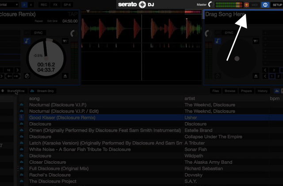Toggle the blue info tooltips icon

click(x=265, y=5)
